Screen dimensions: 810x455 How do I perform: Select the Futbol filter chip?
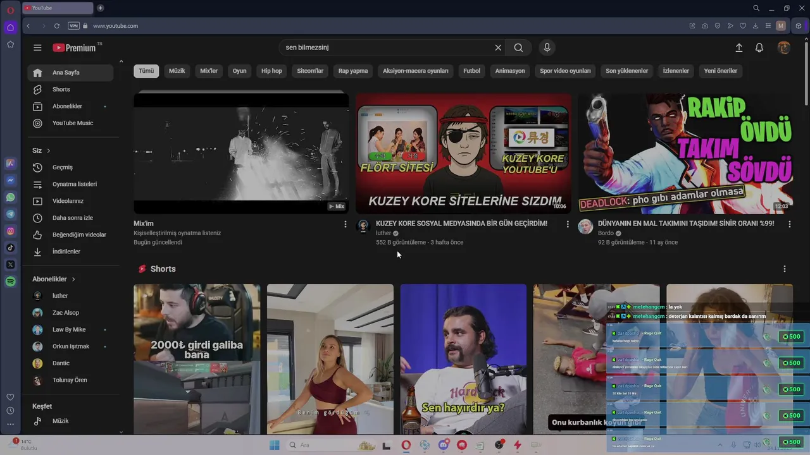(471, 71)
